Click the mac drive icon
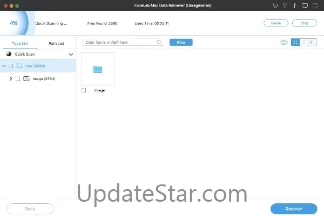This screenshot has width=324, height=219. [19, 66]
